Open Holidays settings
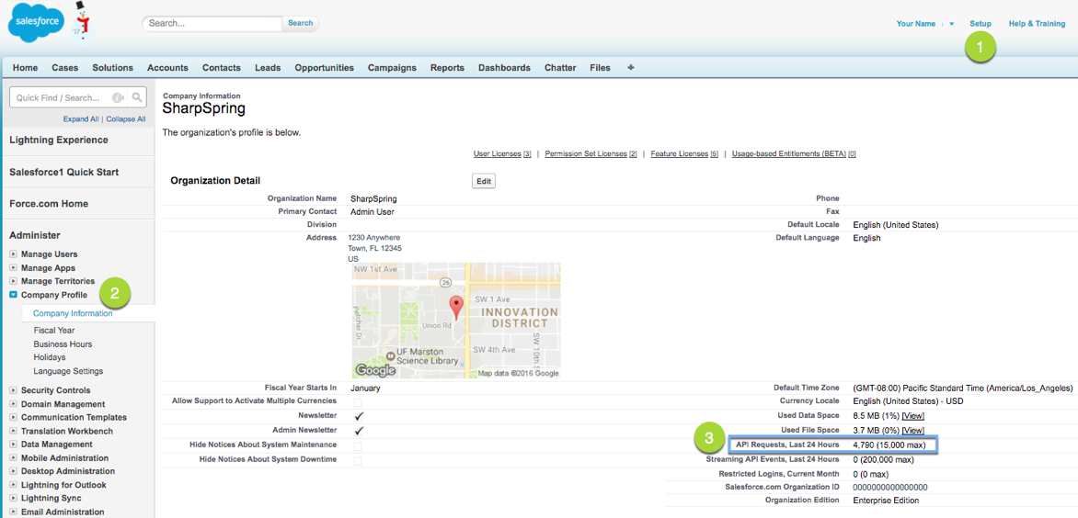The width and height of the screenshot is (1078, 518). point(50,357)
